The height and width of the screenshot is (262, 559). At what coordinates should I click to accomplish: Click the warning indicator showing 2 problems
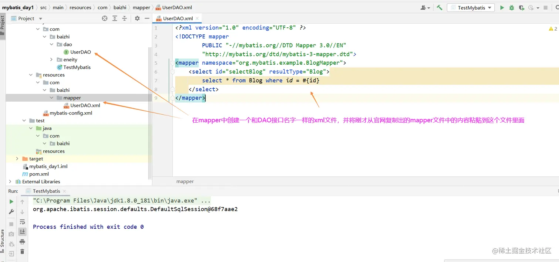(x=553, y=28)
